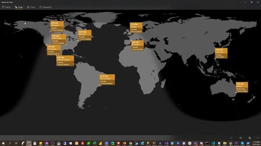The width and height of the screenshot is (261, 146).
Task: Click the Stopwatch icon in the tab bar
Action: click(x=40, y=7)
